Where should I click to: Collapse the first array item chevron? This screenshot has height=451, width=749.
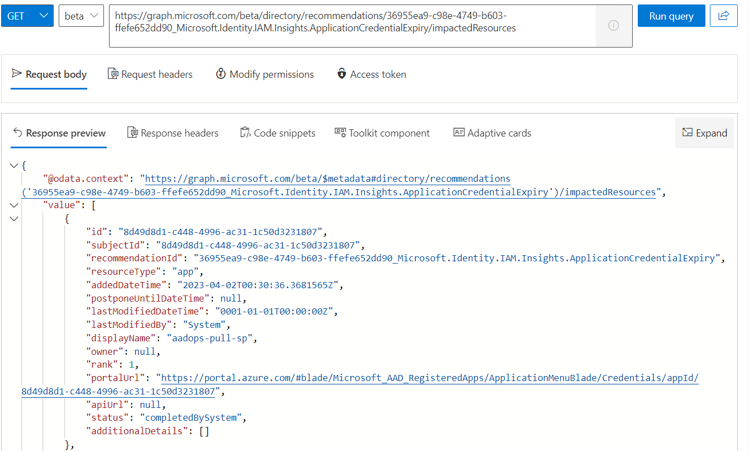click(x=14, y=218)
